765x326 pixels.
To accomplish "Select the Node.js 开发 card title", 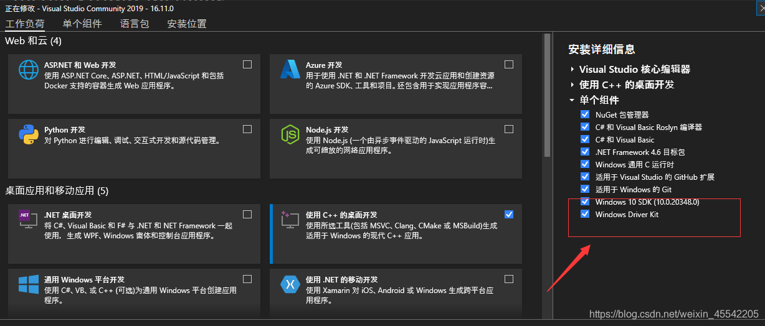I will point(327,130).
